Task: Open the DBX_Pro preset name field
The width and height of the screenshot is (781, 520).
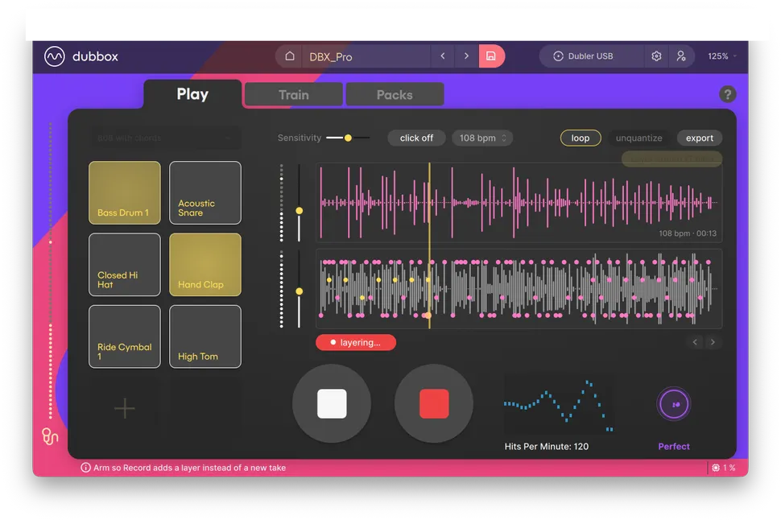Action: (x=366, y=56)
